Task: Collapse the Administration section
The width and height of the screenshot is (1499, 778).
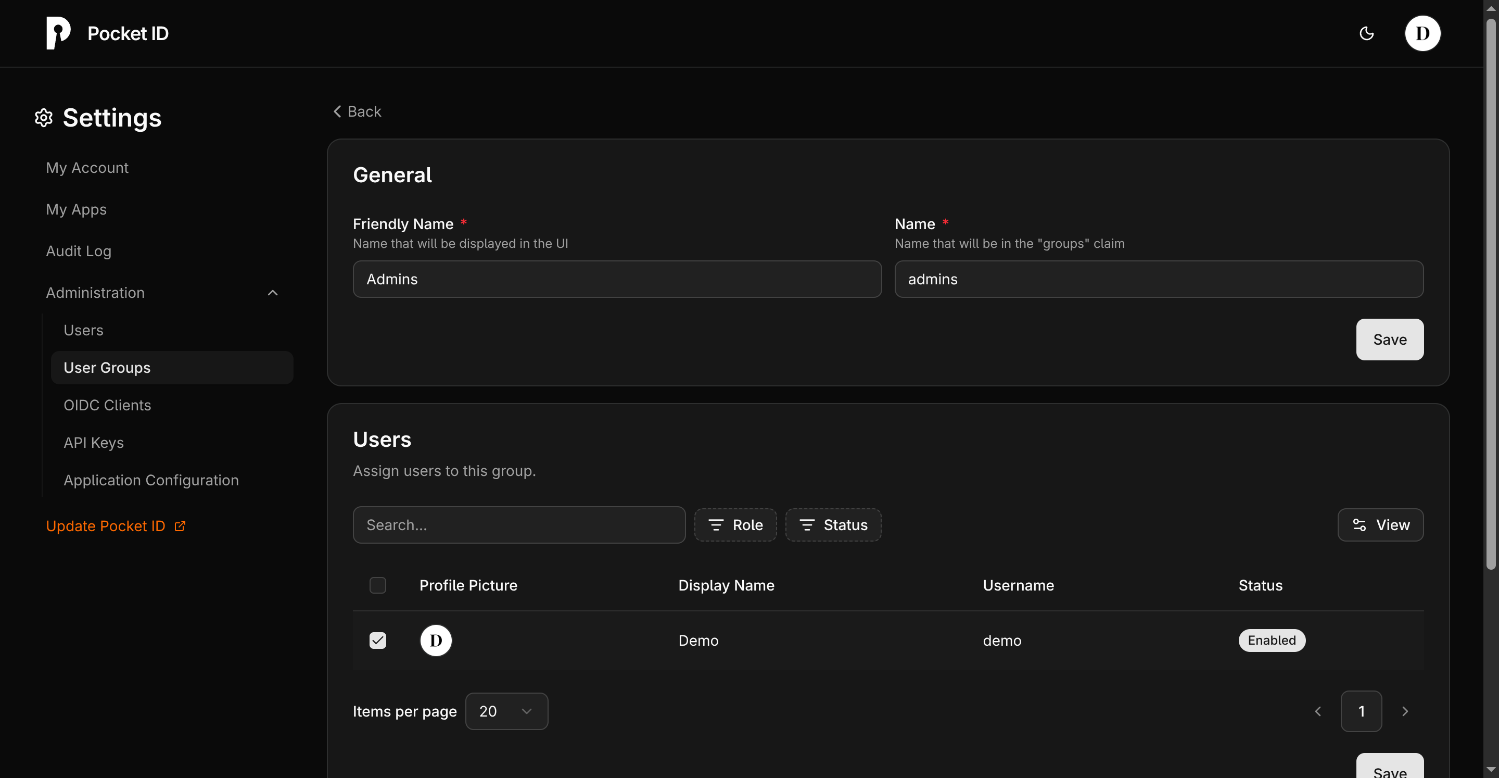Action: (272, 293)
